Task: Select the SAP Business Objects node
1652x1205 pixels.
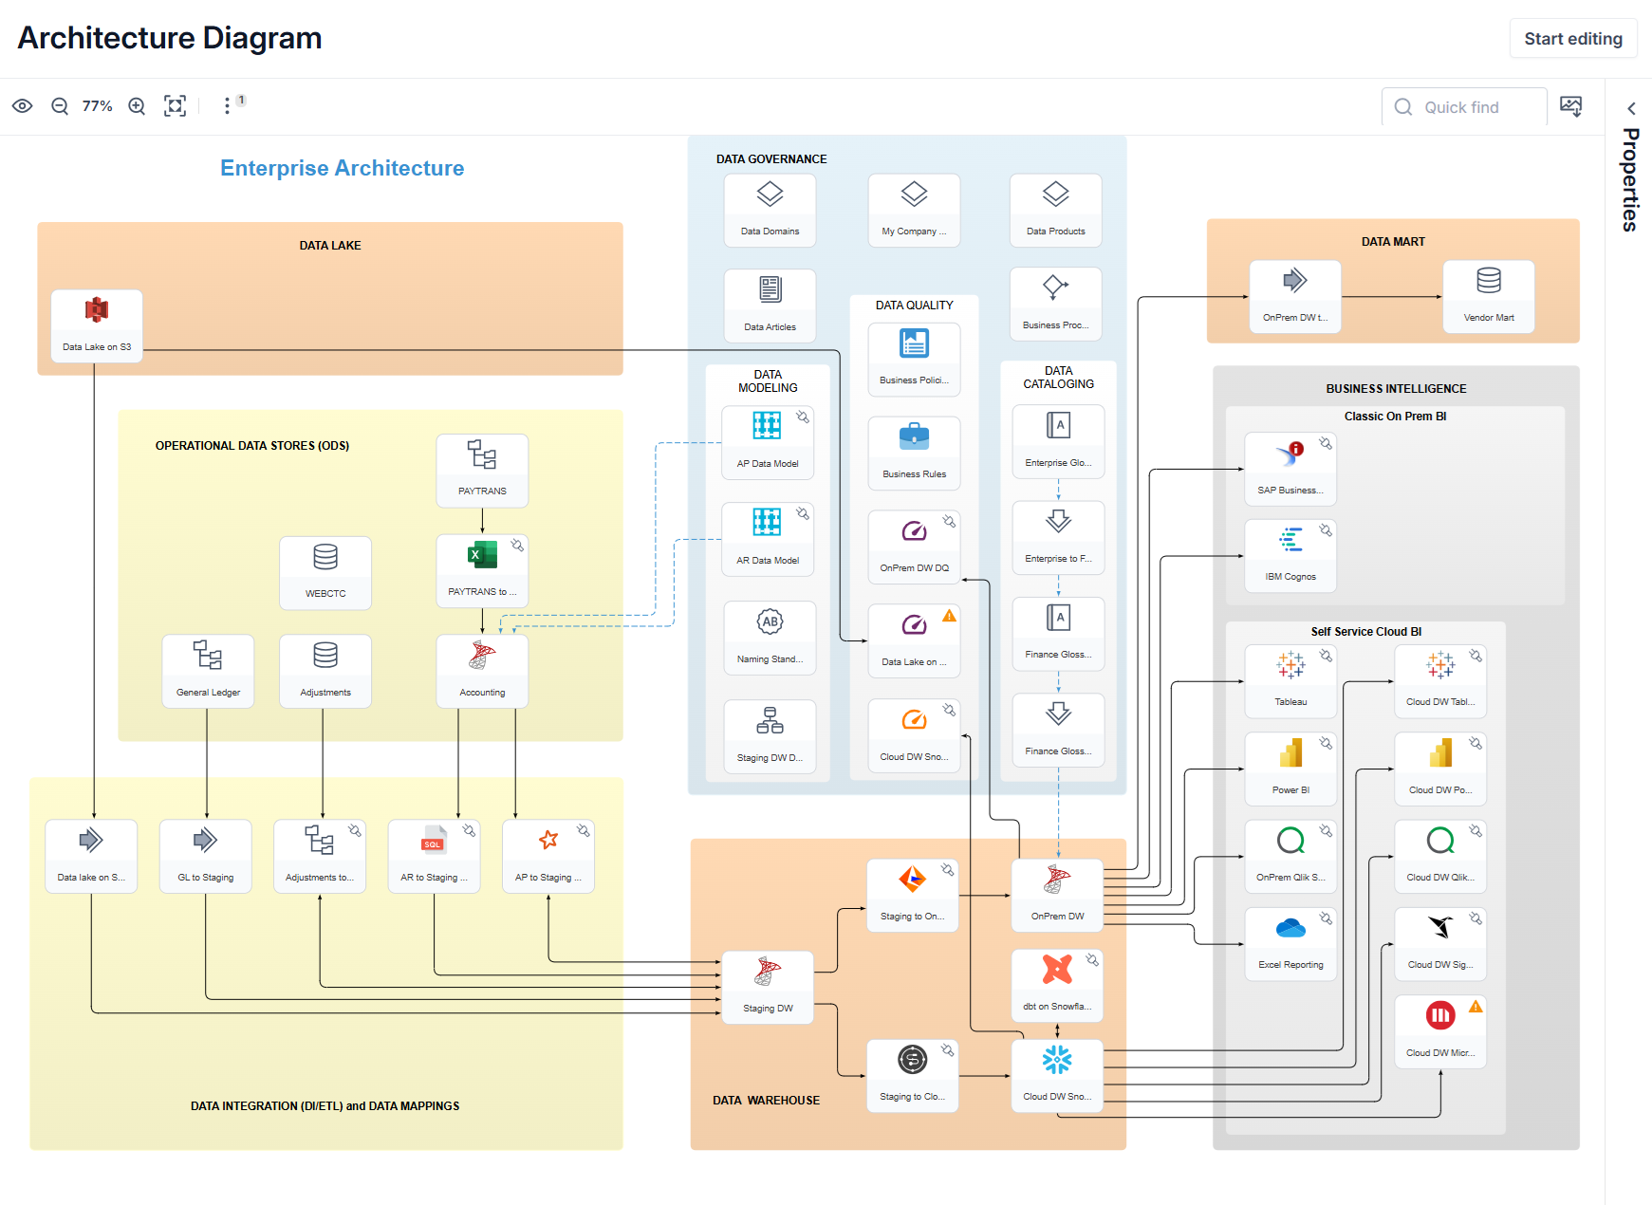Action: pos(1290,469)
